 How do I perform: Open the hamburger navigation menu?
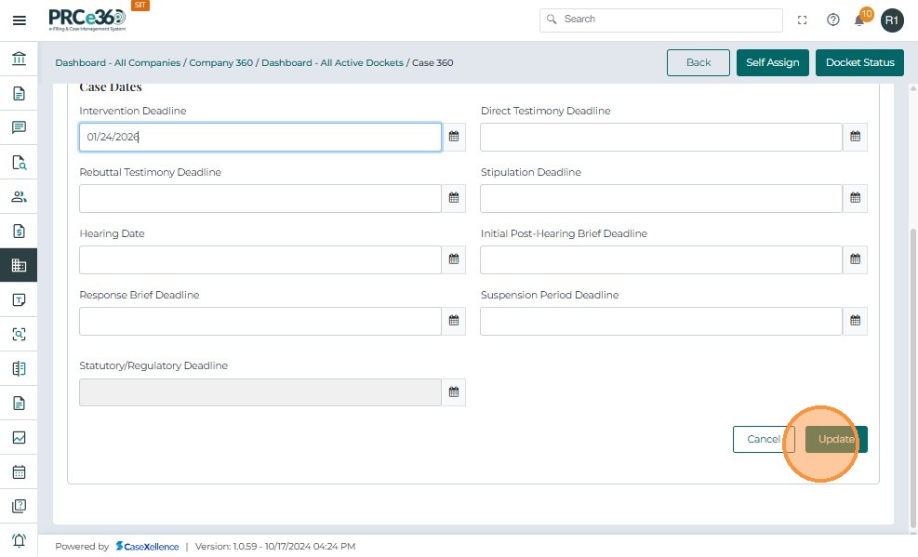(19, 20)
